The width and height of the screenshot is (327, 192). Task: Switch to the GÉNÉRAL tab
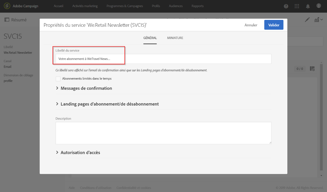pos(150,38)
